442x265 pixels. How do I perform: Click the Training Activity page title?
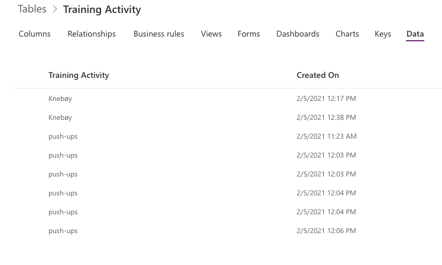click(x=102, y=9)
